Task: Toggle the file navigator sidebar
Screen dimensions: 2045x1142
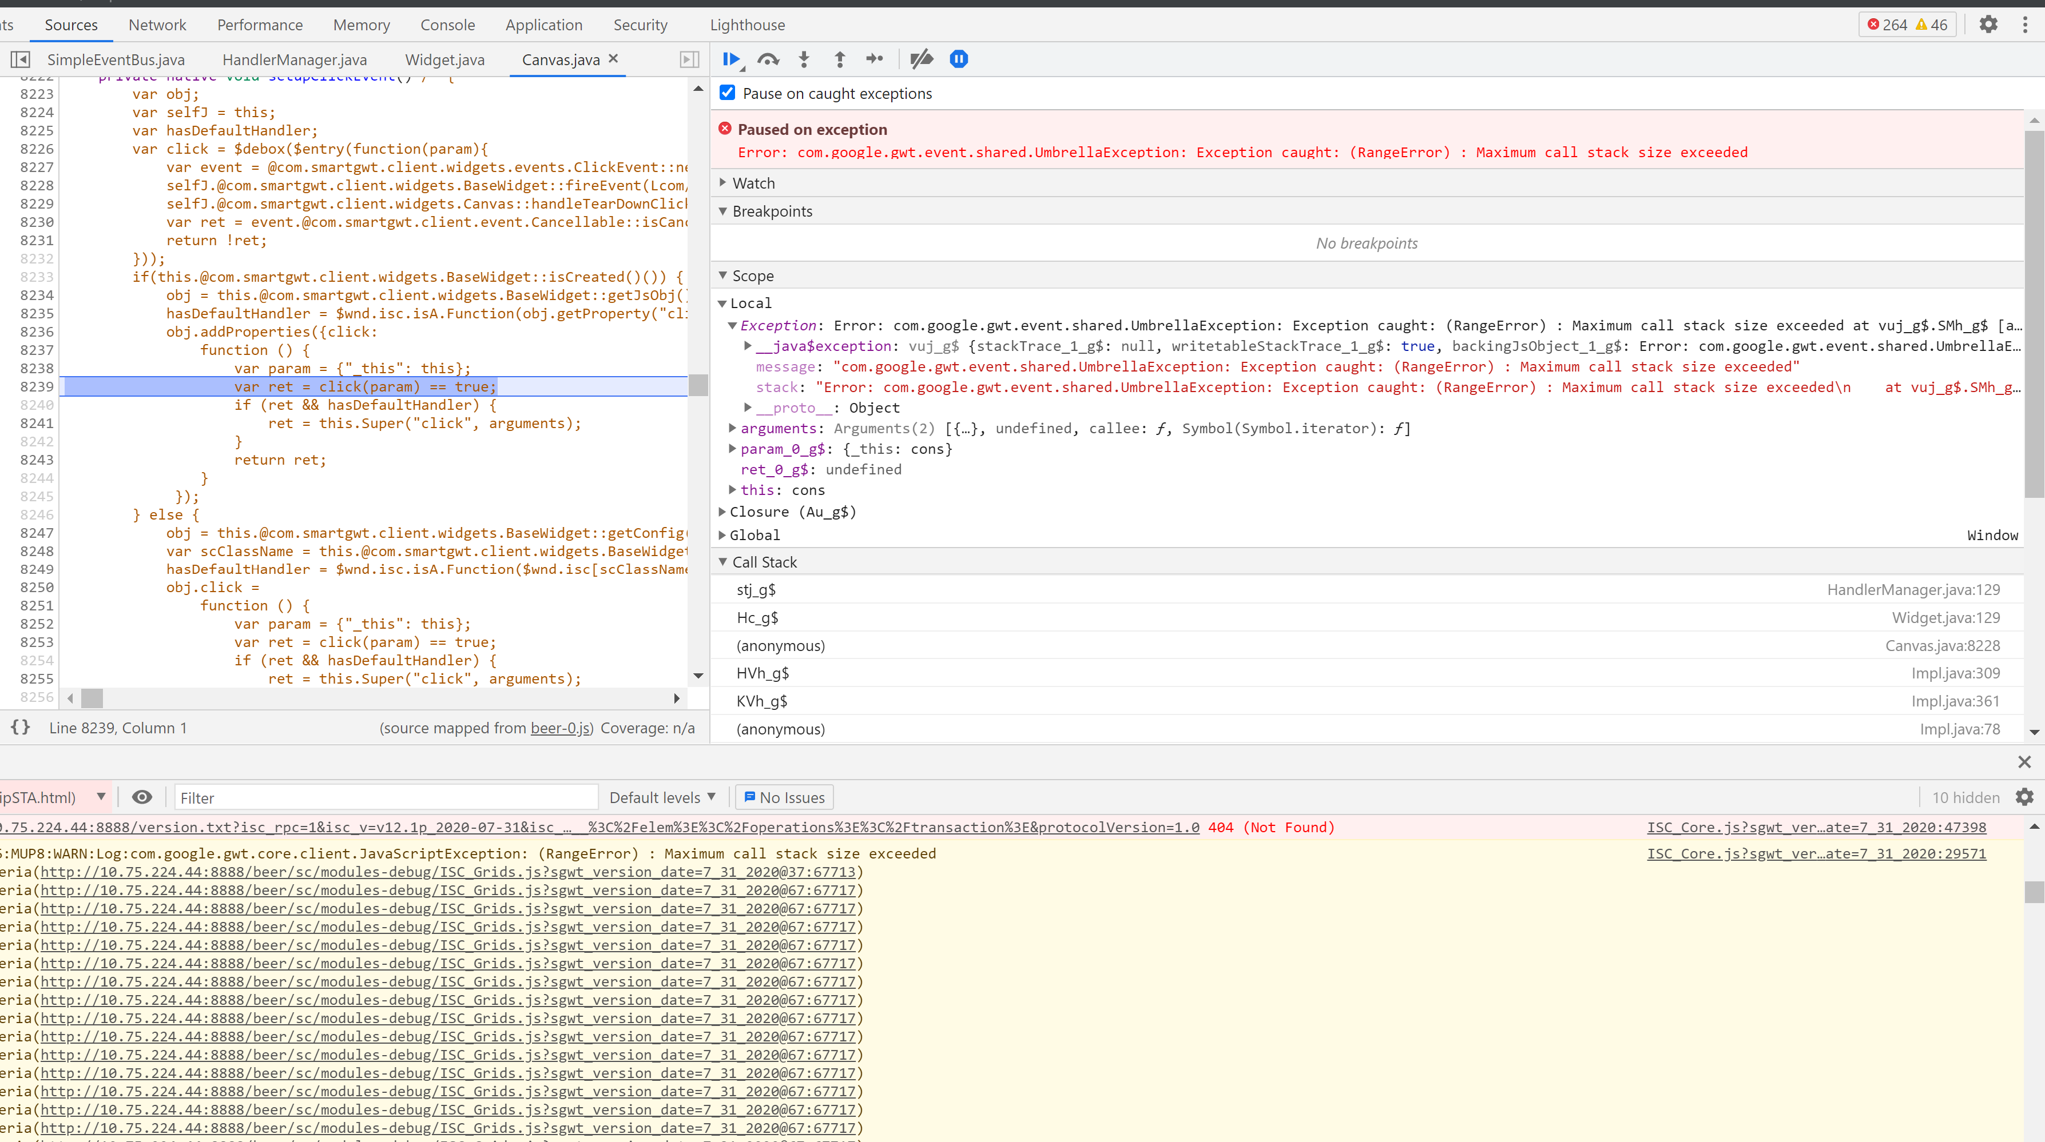Action: [21, 59]
